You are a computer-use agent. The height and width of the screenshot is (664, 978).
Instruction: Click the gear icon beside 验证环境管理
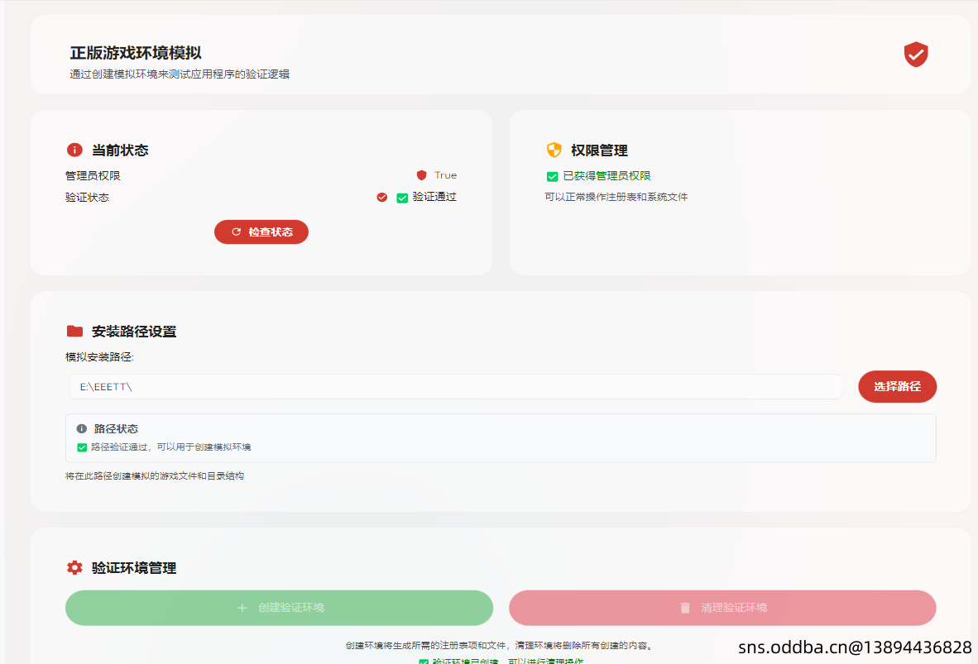[x=74, y=567]
